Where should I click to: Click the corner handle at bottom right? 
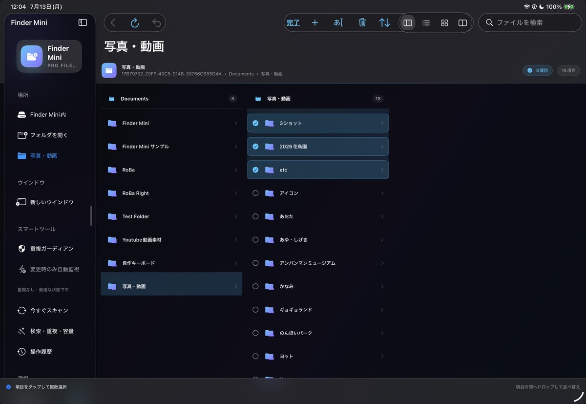(x=578, y=396)
